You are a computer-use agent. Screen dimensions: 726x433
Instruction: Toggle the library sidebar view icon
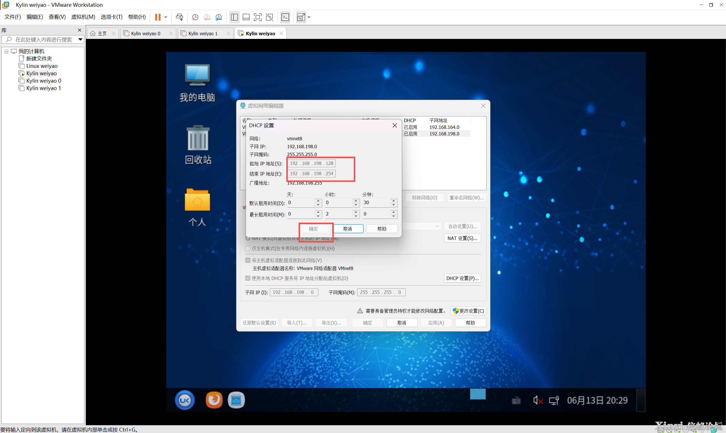pos(234,17)
